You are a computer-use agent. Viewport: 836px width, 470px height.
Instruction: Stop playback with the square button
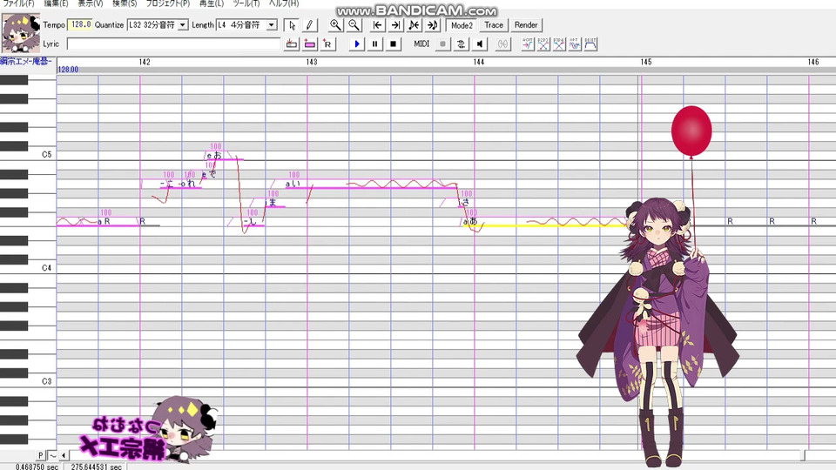pyautogui.click(x=393, y=44)
